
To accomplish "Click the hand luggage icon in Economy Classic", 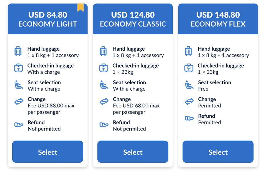I will [x=103, y=51].
